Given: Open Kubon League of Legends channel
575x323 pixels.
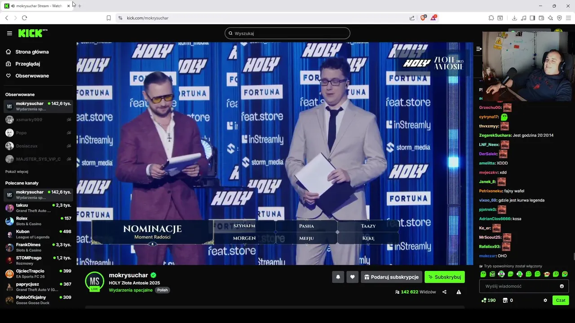Looking at the screenshot, I should coord(38,234).
